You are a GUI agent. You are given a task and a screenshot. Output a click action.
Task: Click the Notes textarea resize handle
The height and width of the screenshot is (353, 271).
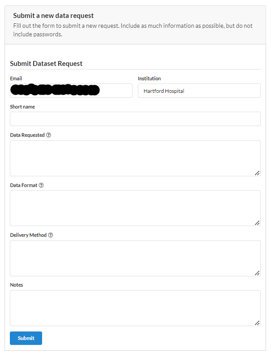[x=257, y=322]
